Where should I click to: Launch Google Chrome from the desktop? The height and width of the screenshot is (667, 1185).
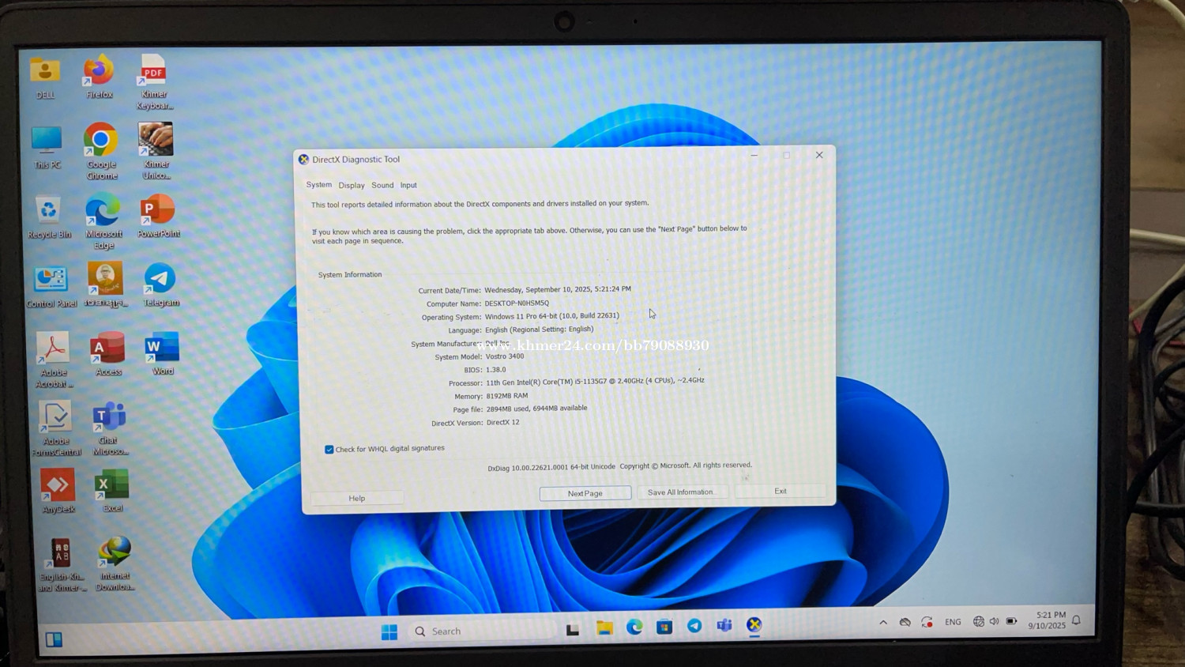101,151
